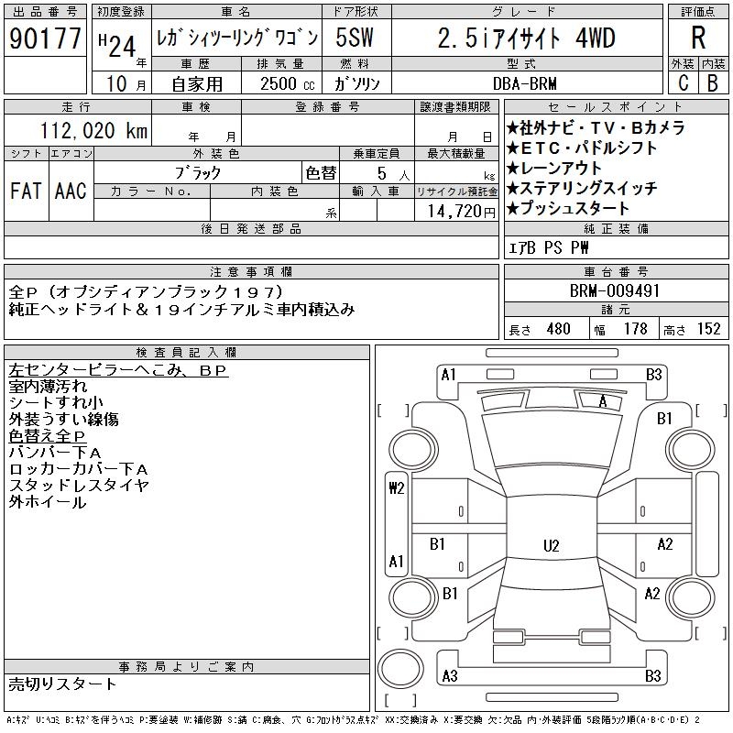Click fuel type ガソリン
Image resolution: width=733 pixels, height=733 pixels.
pos(356,83)
